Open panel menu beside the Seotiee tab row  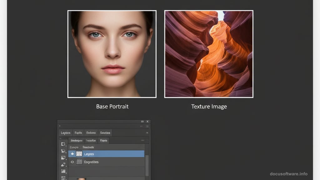pos(147,133)
